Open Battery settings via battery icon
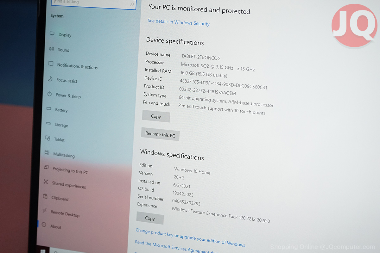The image size is (380, 253). point(49,109)
